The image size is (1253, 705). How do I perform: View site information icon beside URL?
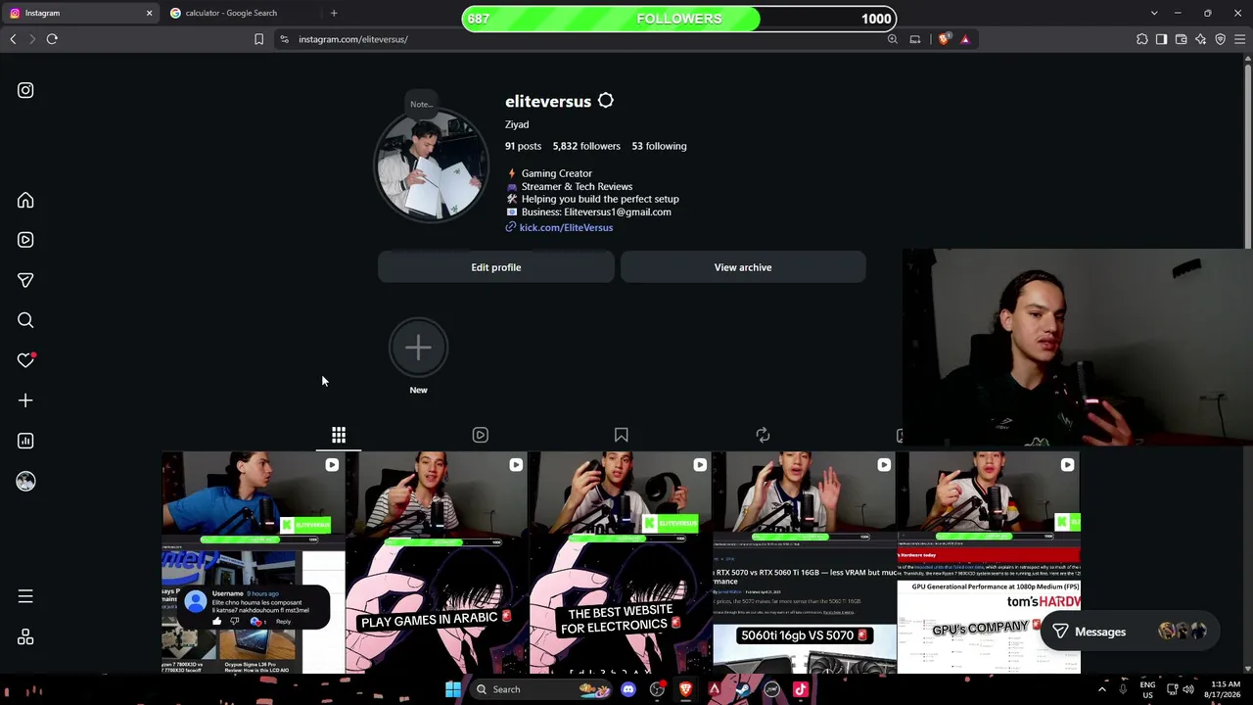(284, 39)
